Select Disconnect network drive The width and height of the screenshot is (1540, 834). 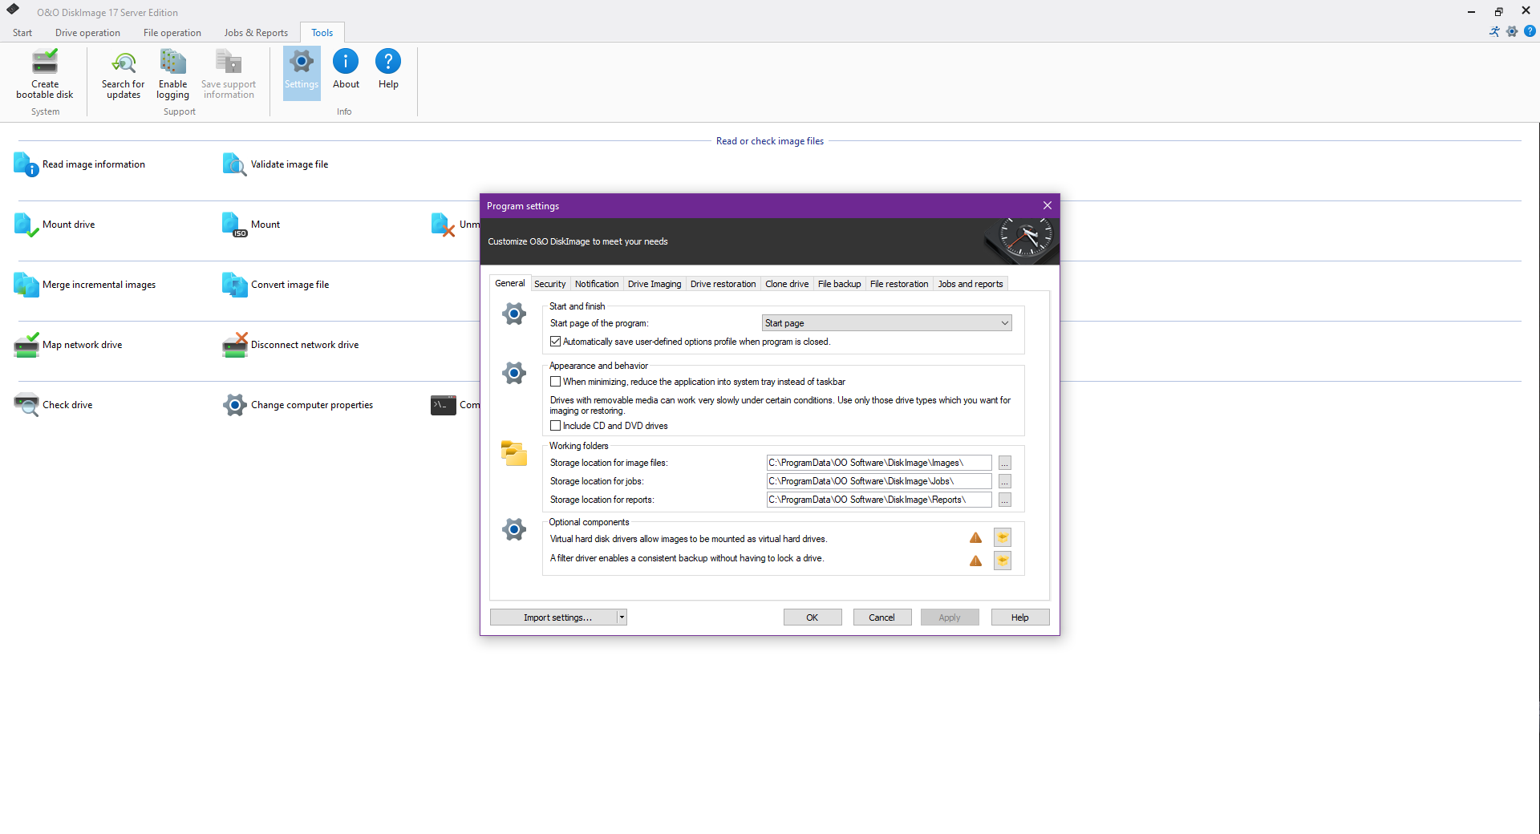(290, 345)
